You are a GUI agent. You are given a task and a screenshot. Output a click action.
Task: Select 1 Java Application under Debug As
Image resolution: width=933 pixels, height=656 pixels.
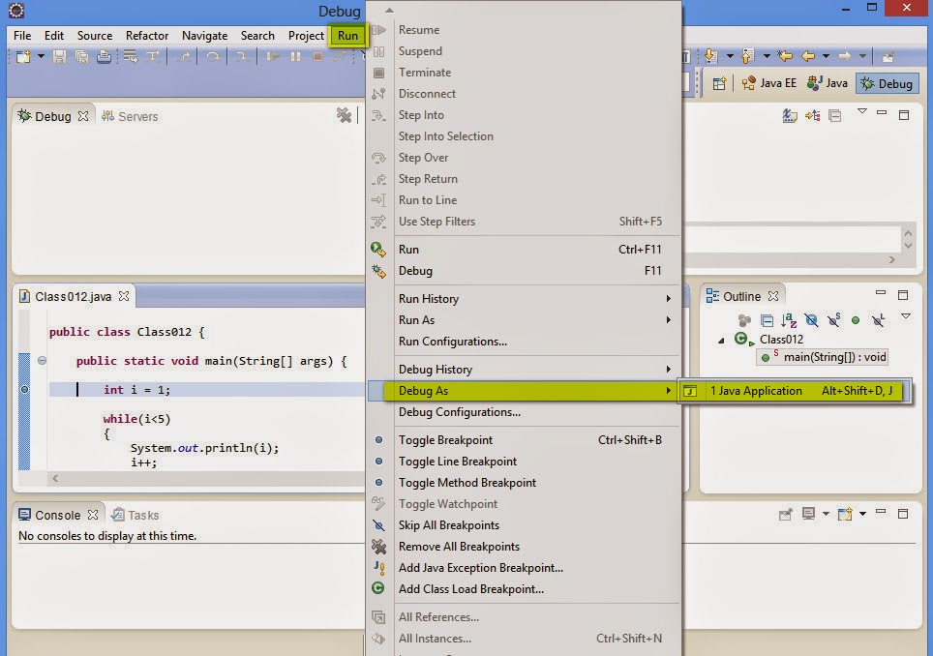765,391
